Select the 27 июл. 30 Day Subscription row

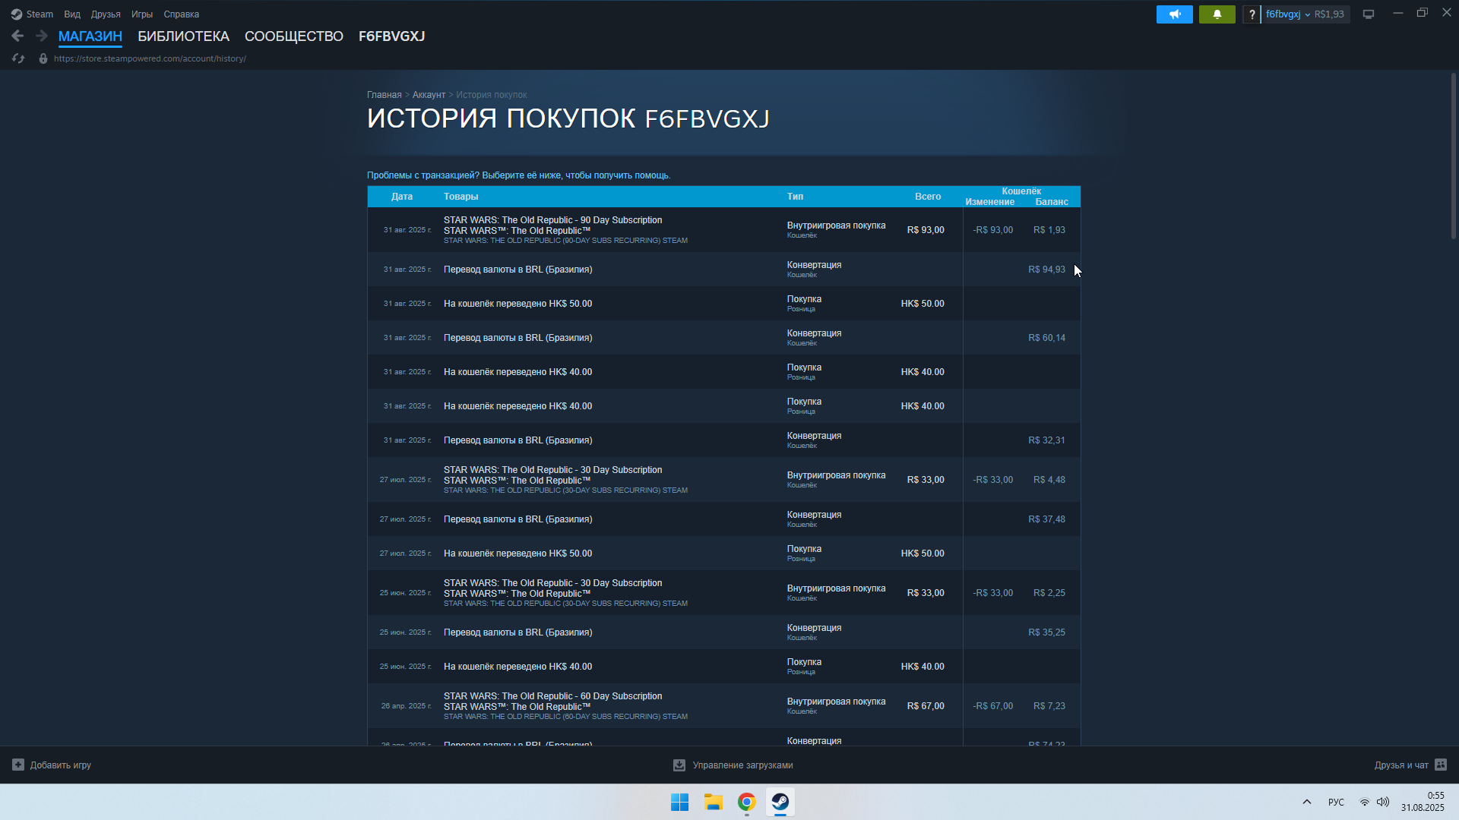coord(723,480)
